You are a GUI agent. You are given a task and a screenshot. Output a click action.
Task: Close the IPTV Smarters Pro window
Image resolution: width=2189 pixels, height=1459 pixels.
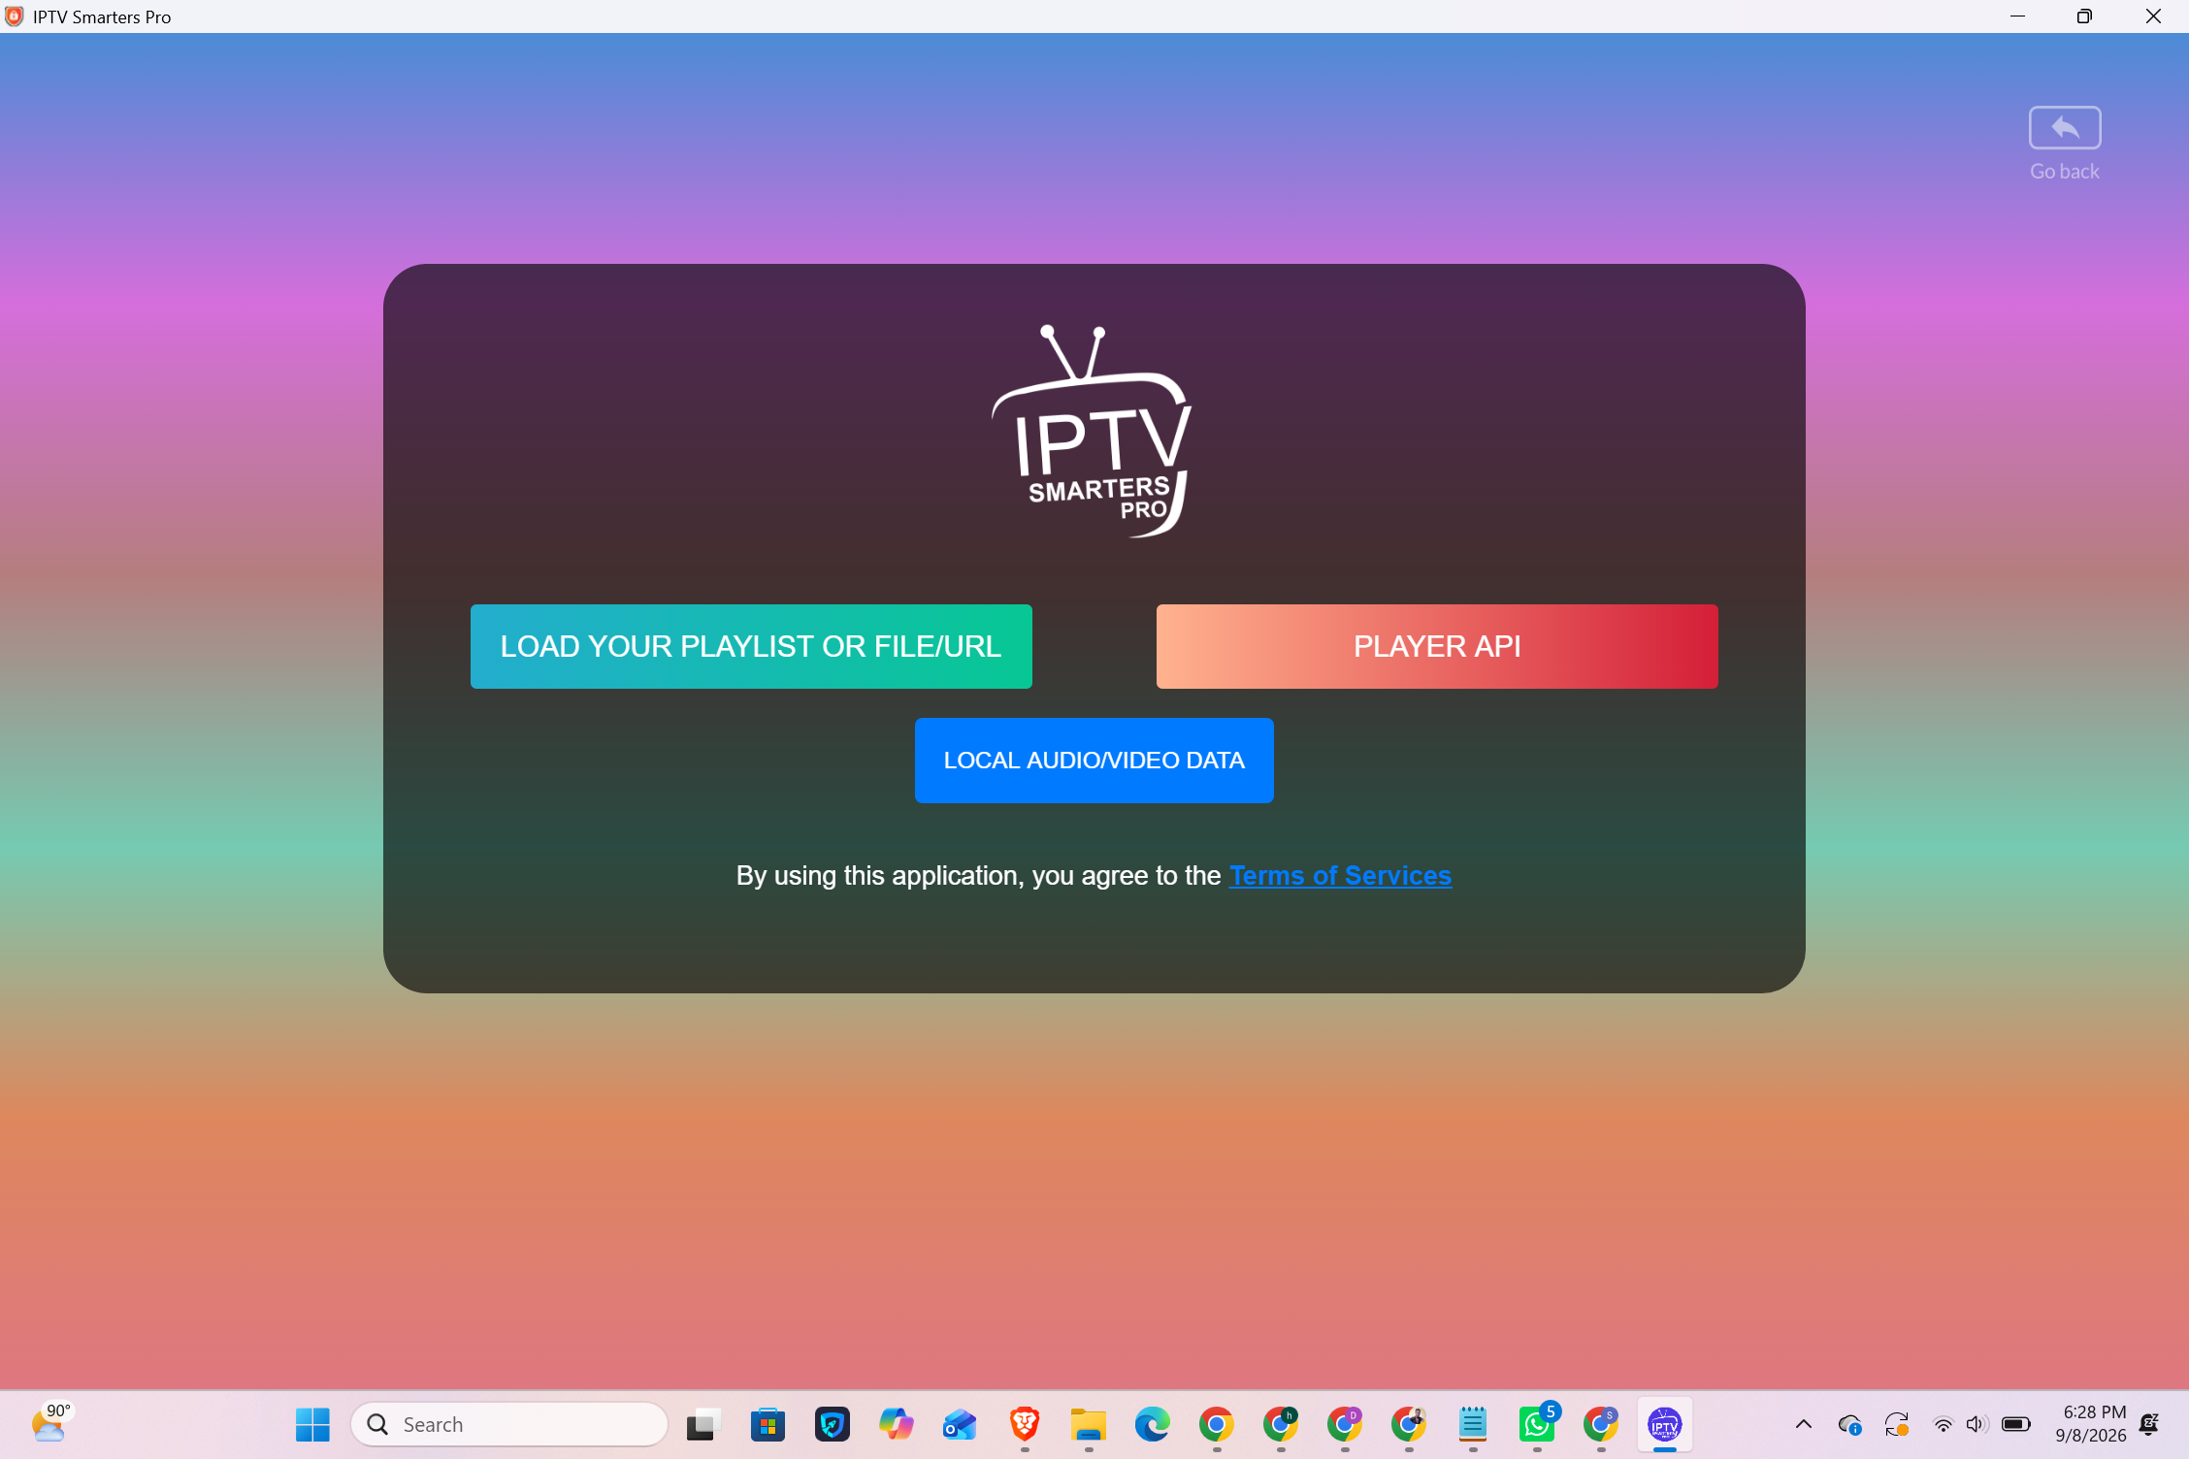[2153, 16]
